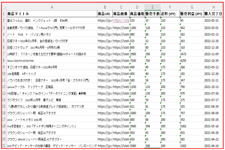Screen dimensions: 225x150
Task: Select column E header
Action: [152, 7]
